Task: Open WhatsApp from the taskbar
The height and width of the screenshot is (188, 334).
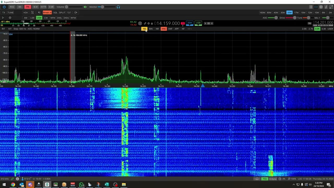Action: 81,185
